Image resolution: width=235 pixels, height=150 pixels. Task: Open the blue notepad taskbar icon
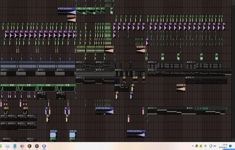(15, 146)
